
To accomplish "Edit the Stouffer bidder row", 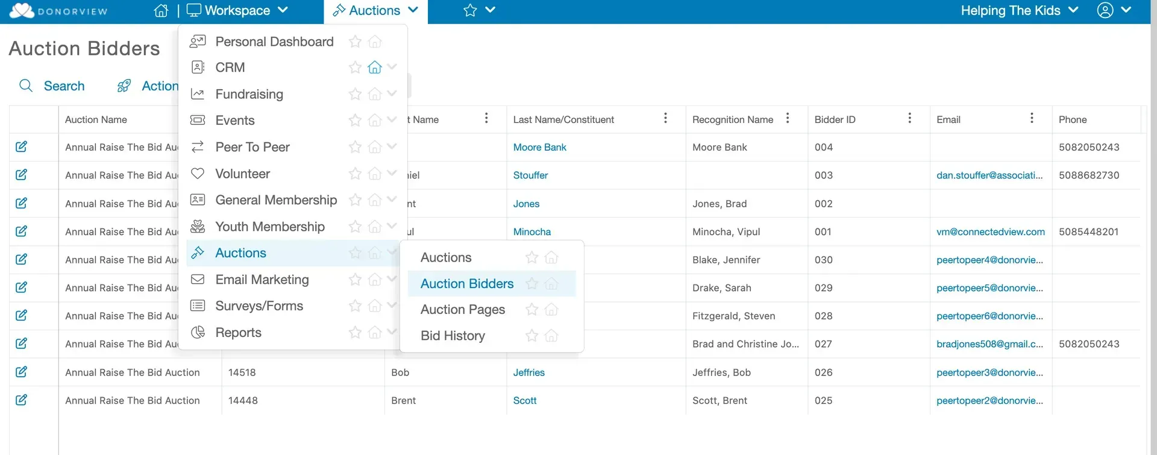I will (21, 175).
